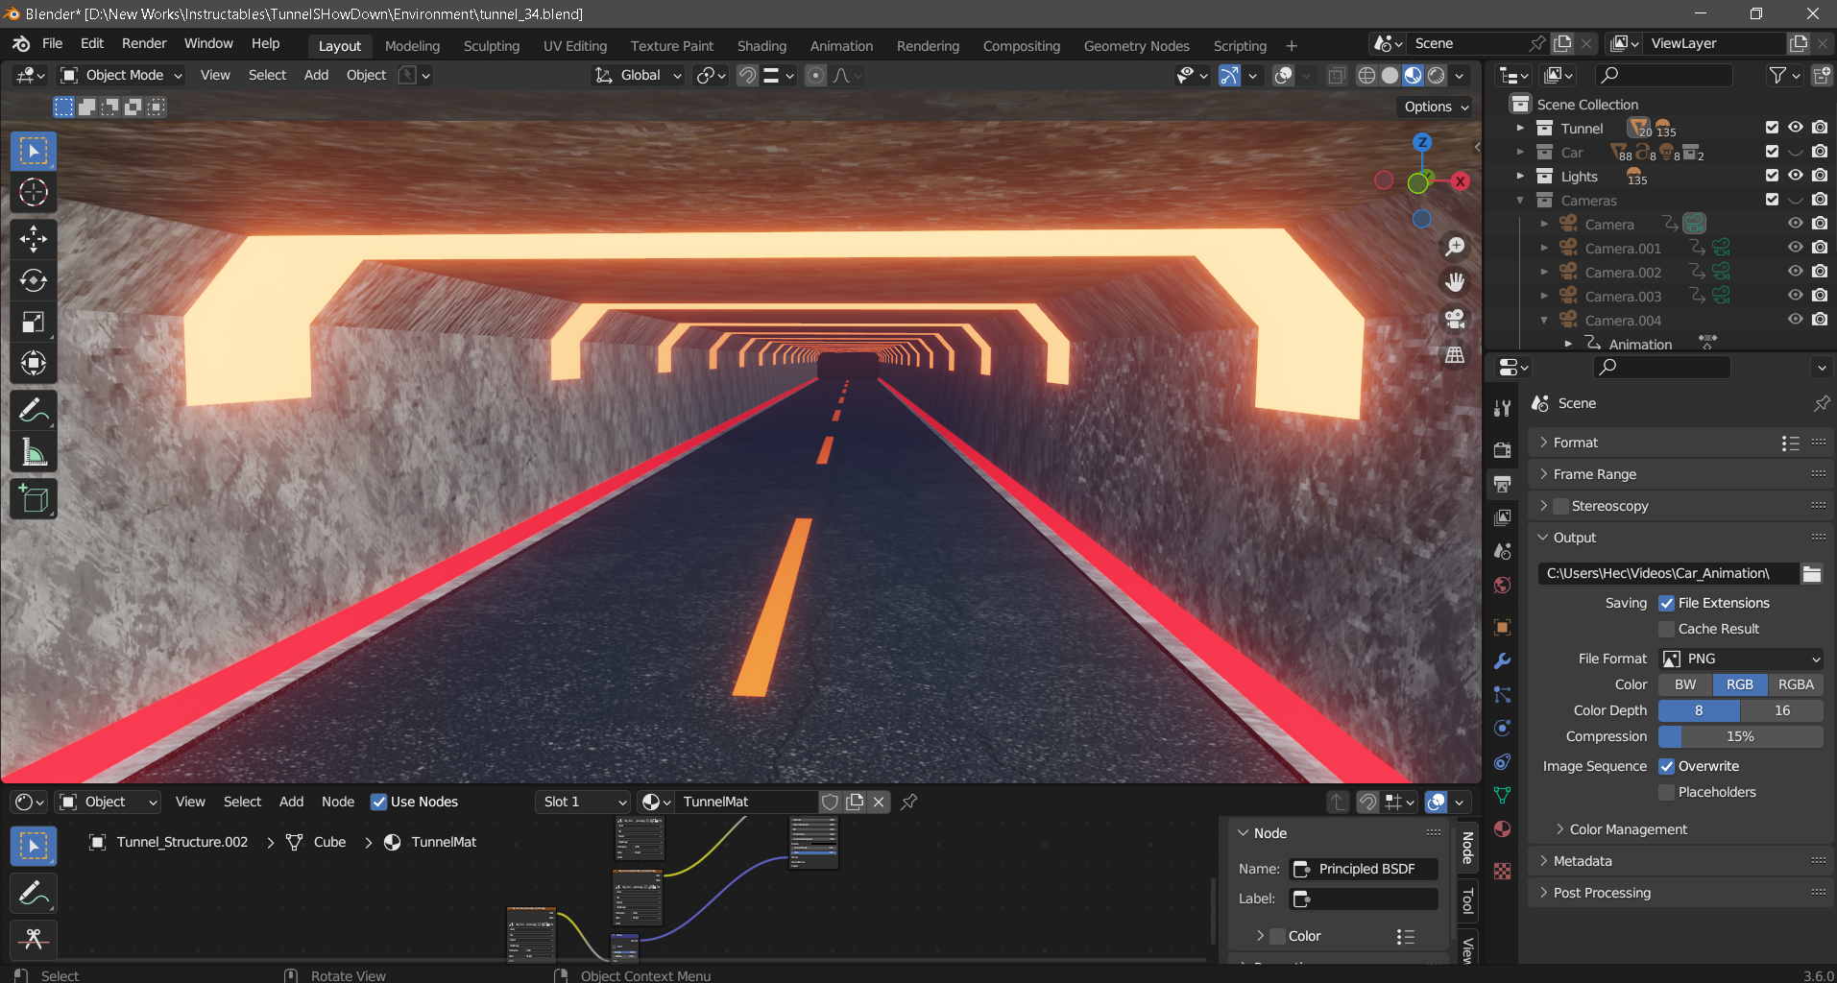
Task: Open the World properties tab
Action: point(1503,586)
